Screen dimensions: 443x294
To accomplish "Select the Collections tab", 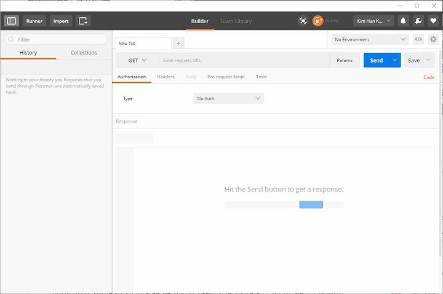I will (84, 53).
